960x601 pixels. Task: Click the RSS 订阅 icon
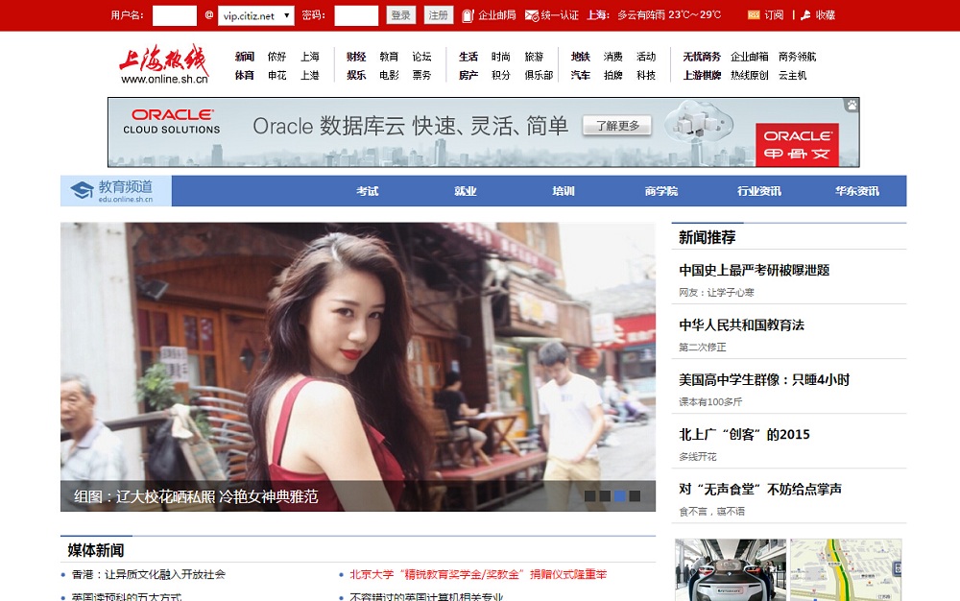click(754, 15)
